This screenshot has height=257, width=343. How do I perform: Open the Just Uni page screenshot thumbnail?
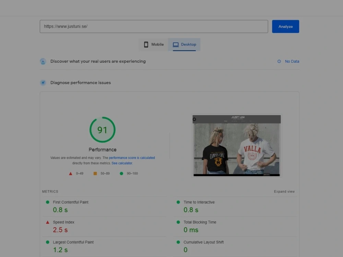236,146
